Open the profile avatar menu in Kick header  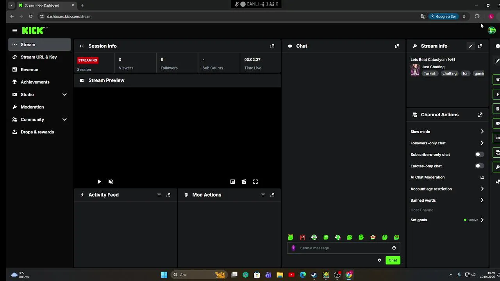pyautogui.click(x=492, y=30)
